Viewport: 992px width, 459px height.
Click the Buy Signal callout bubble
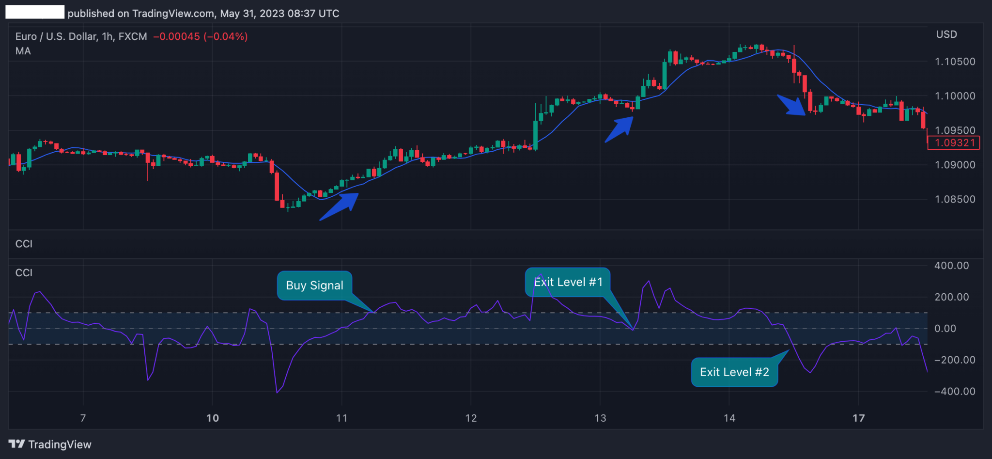[x=315, y=285]
